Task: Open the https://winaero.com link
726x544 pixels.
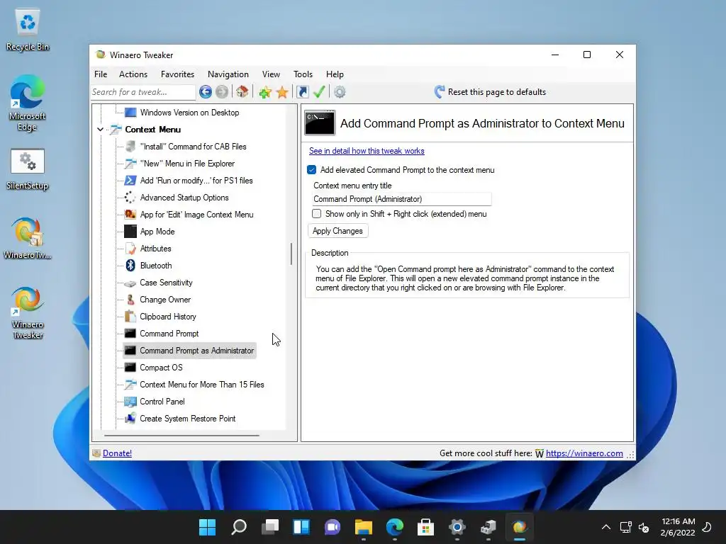Action: tap(584, 453)
